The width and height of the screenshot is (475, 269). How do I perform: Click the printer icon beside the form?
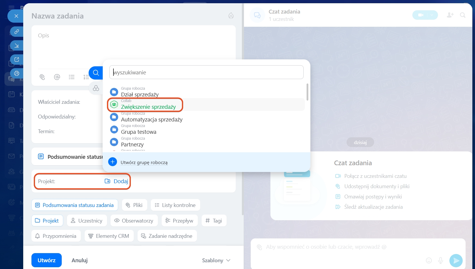17,73
